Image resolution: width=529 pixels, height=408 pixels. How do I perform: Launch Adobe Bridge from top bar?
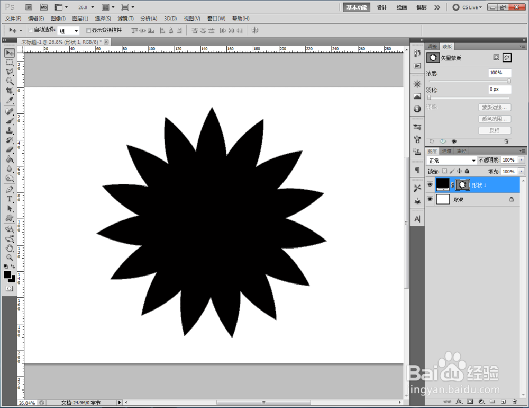(29, 7)
